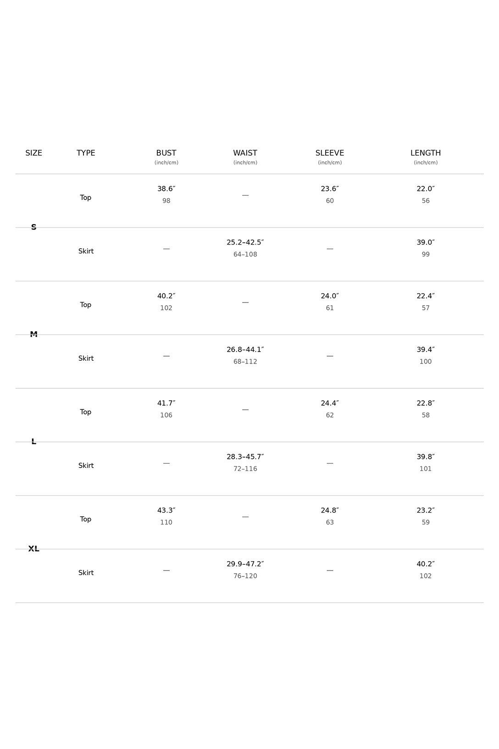Select skirt length 40.2″ in XL row
The width and height of the screenshot is (499, 749).
(x=426, y=570)
